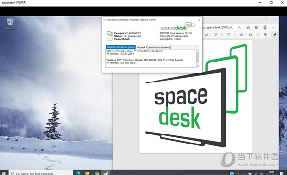The width and height of the screenshot is (287, 175).
Task: Click the spacedesk logo image in PDF
Action: (196, 96)
